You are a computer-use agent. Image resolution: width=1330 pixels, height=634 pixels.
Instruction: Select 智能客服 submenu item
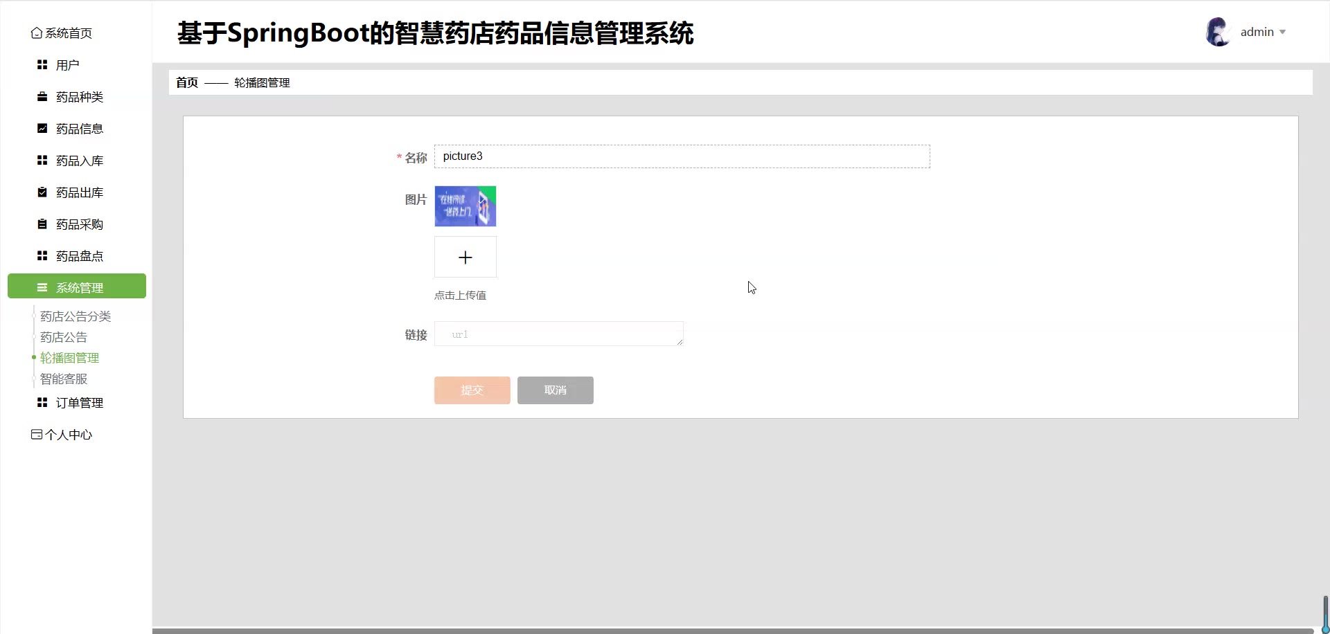coord(64,379)
